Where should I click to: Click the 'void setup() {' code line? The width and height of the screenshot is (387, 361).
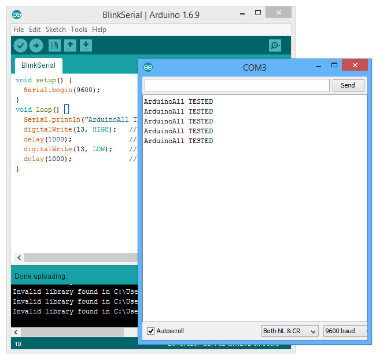click(x=44, y=81)
